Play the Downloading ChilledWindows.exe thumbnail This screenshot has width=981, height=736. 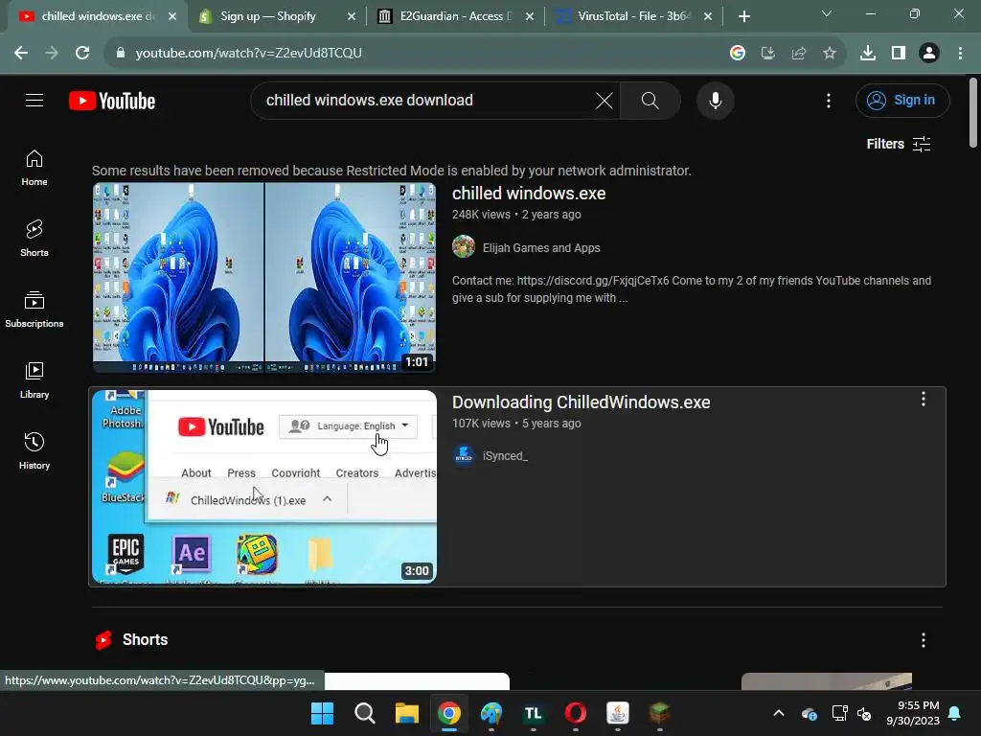click(x=264, y=487)
